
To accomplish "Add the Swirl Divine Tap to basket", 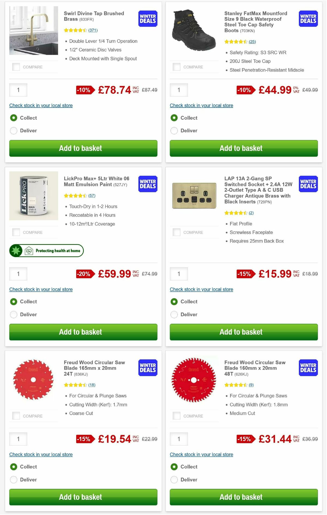I will (x=80, y=148).
